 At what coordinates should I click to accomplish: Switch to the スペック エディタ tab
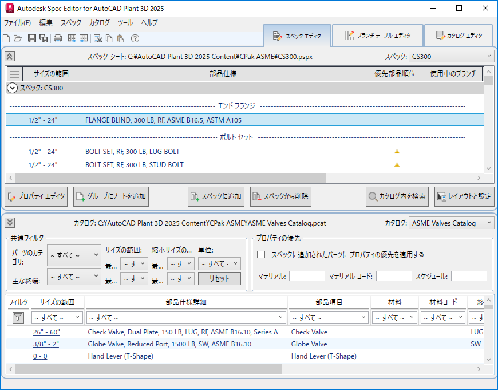click(297, 36)
